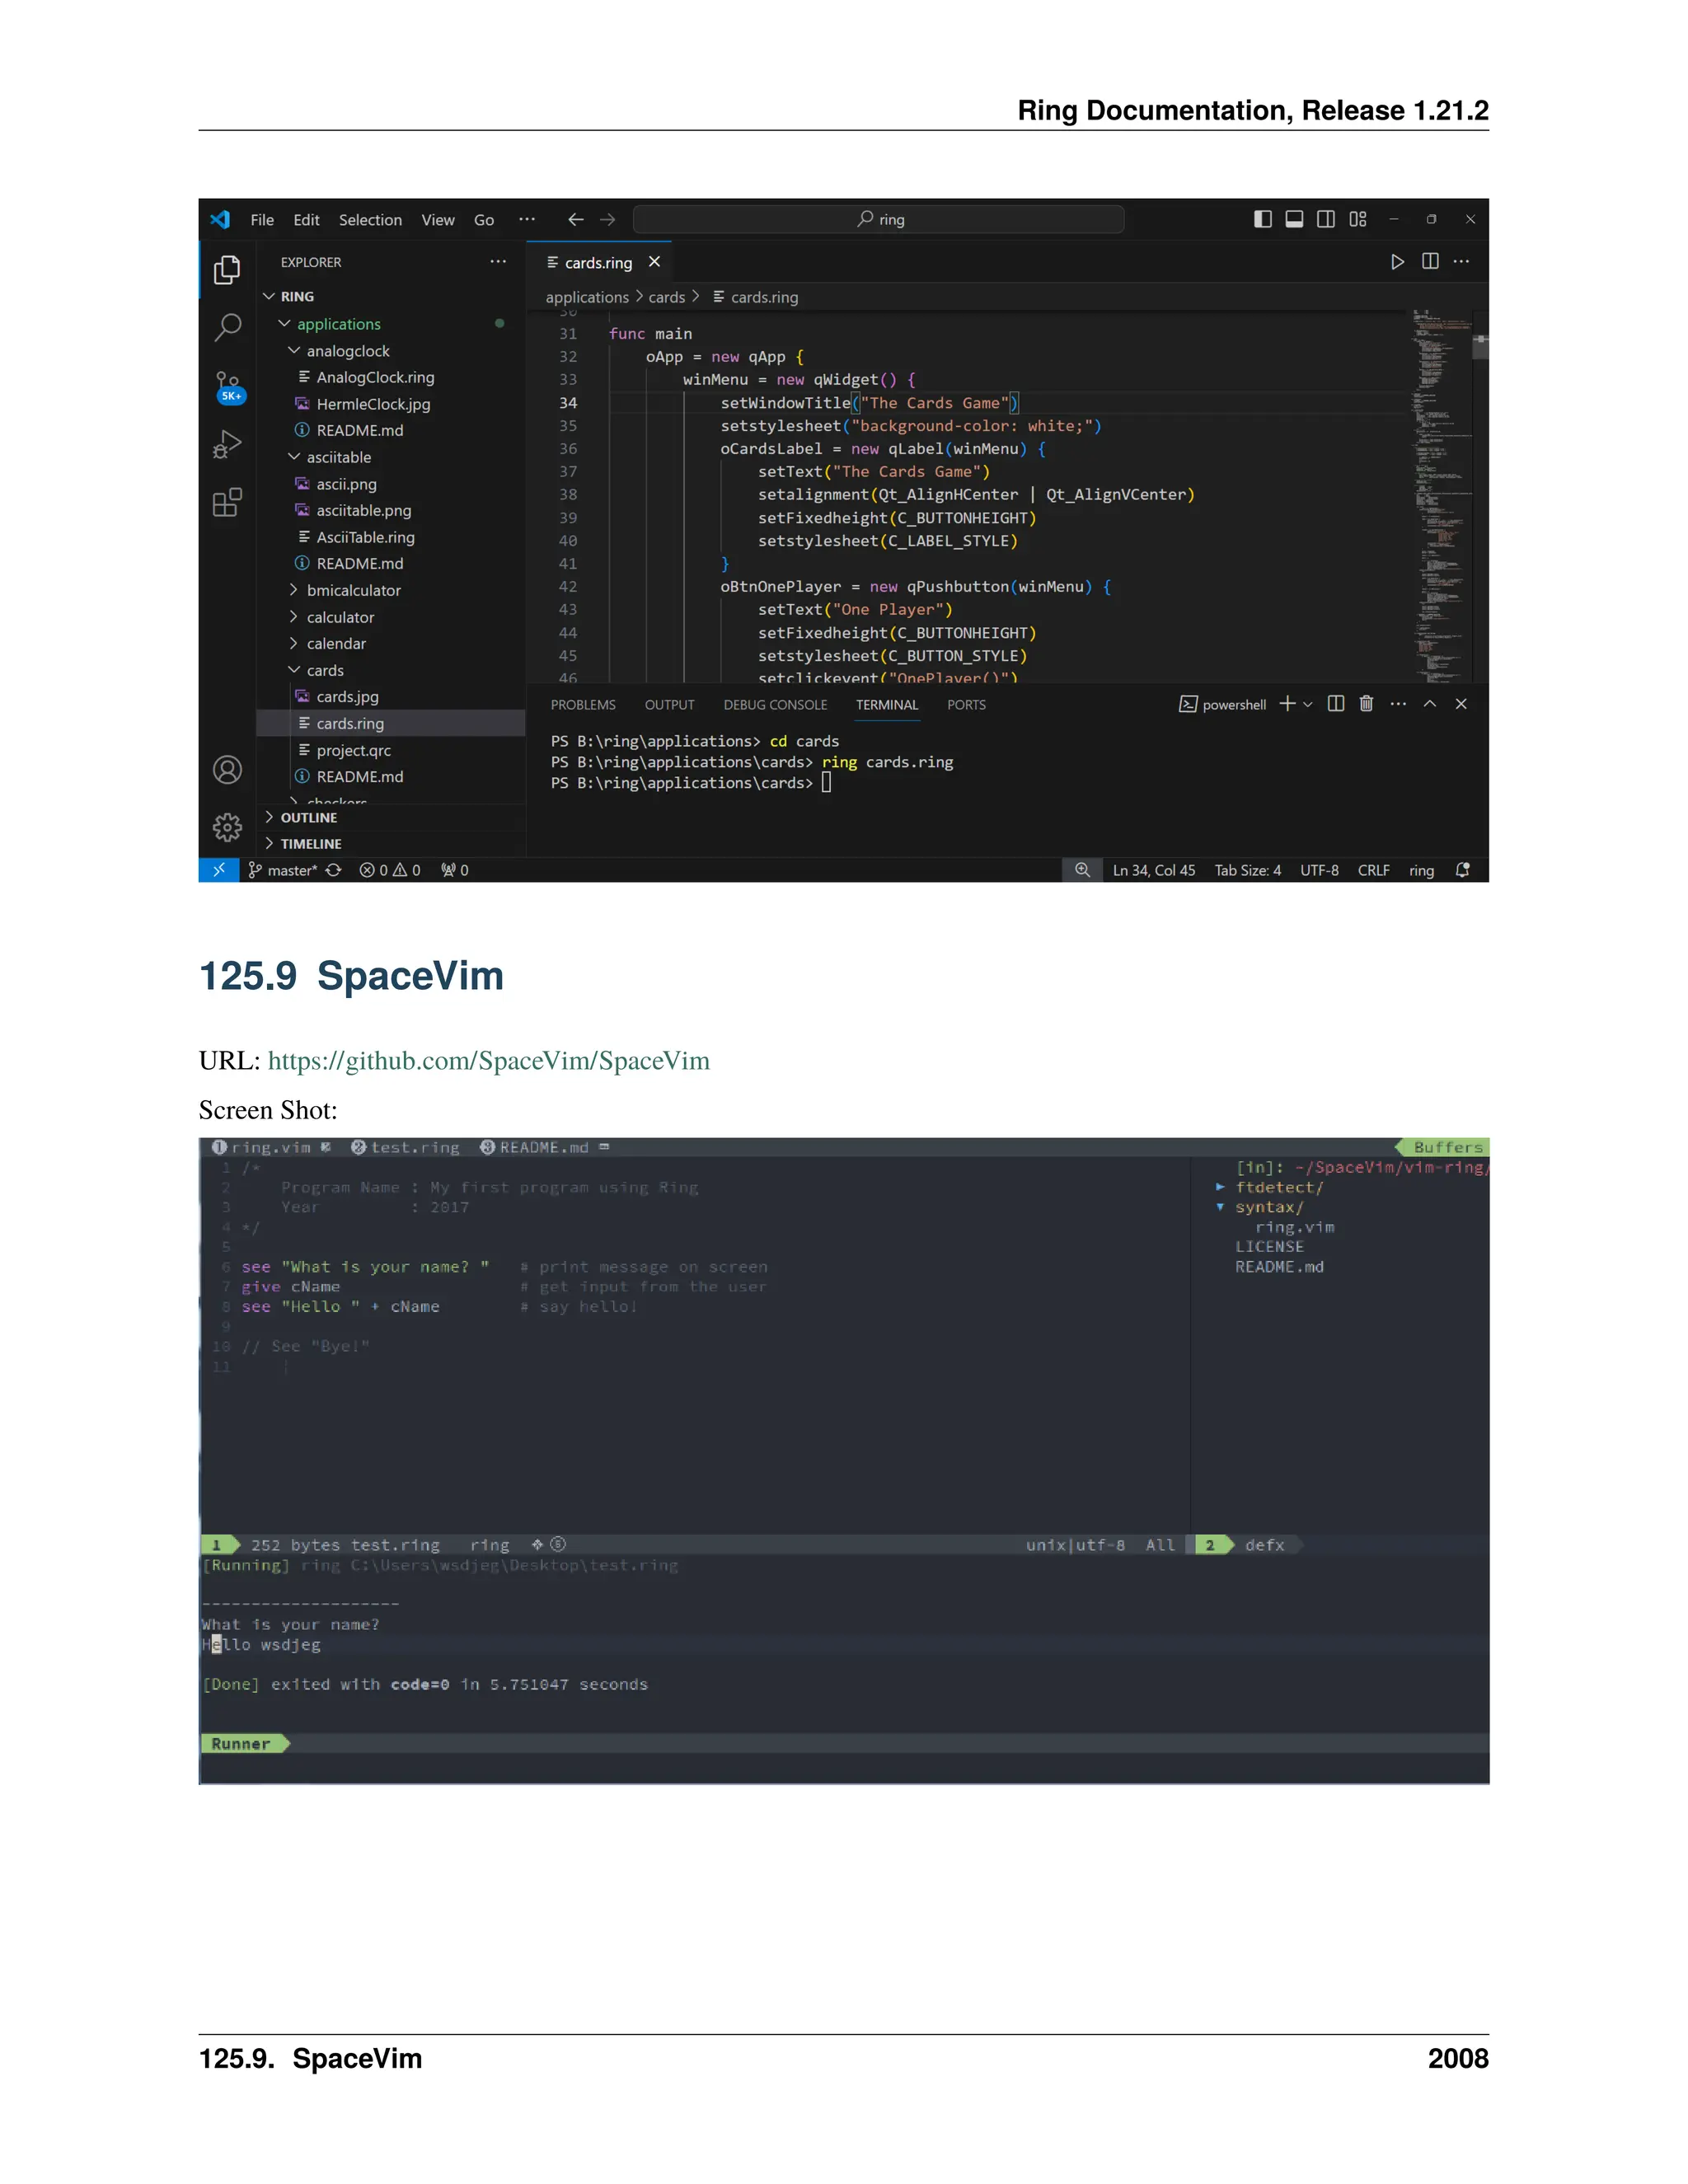Split the editor right
Viewport: 1688px width, 2184px height.
tap(1430, 262)
